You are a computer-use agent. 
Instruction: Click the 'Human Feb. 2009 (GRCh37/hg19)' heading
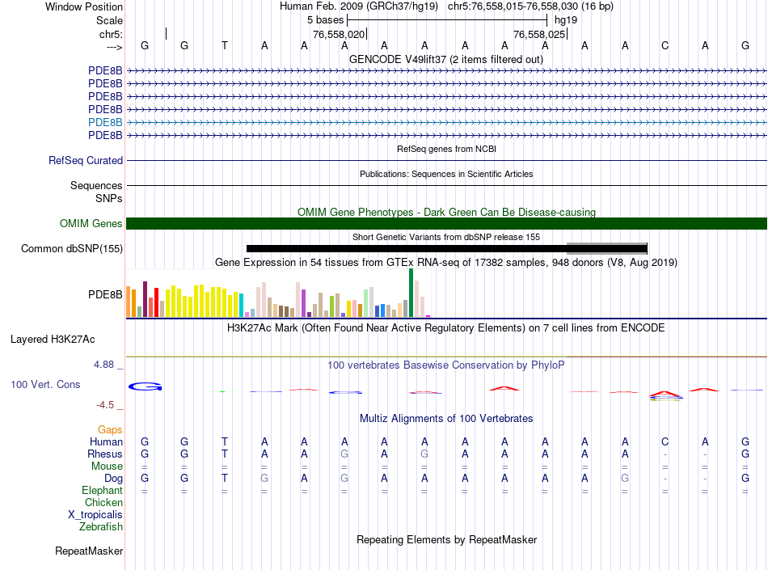click(358, 6)
